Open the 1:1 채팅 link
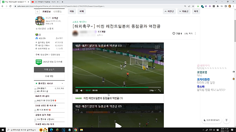This screenshot has width=236, height=132. (x=101, y=32)
